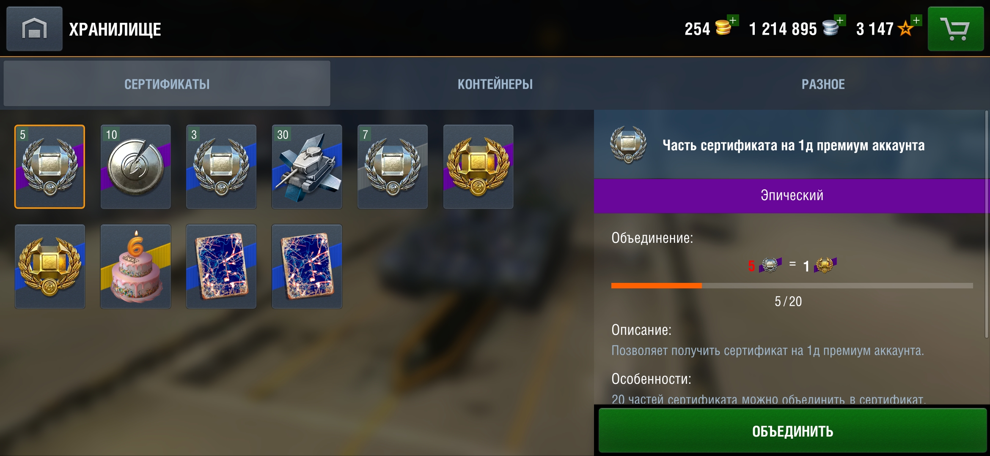Select the gold certificate with purple ribbon
Image resolution: width=990 pixels, height=456 pixels.
(478, 167)
